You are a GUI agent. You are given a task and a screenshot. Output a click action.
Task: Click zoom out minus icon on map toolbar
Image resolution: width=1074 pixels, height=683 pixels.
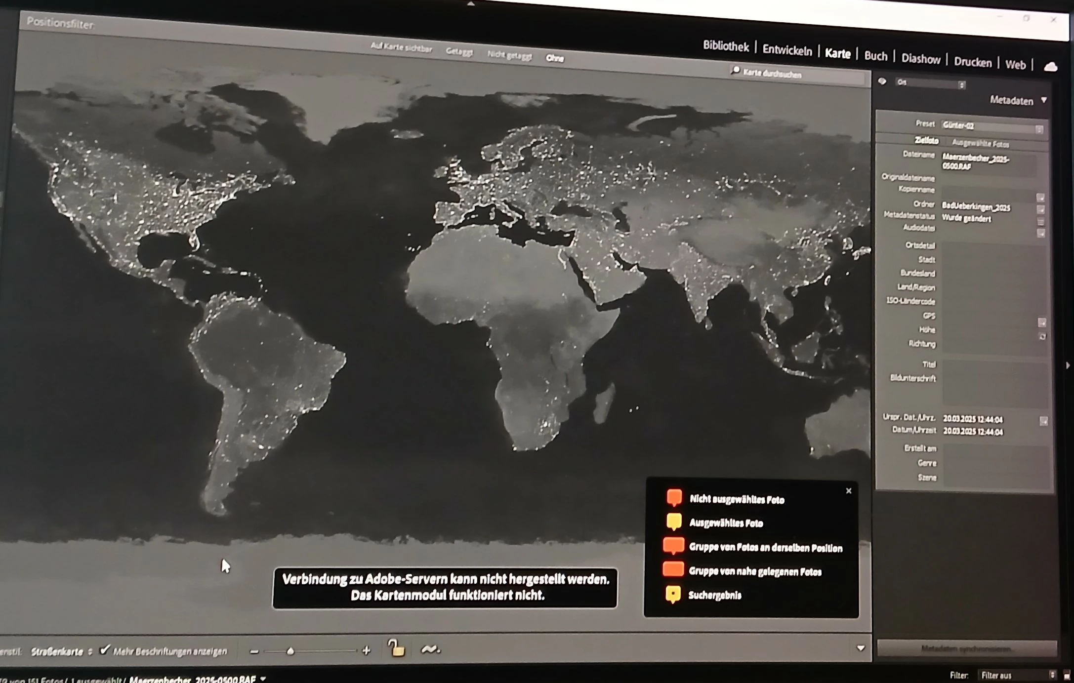254,651
